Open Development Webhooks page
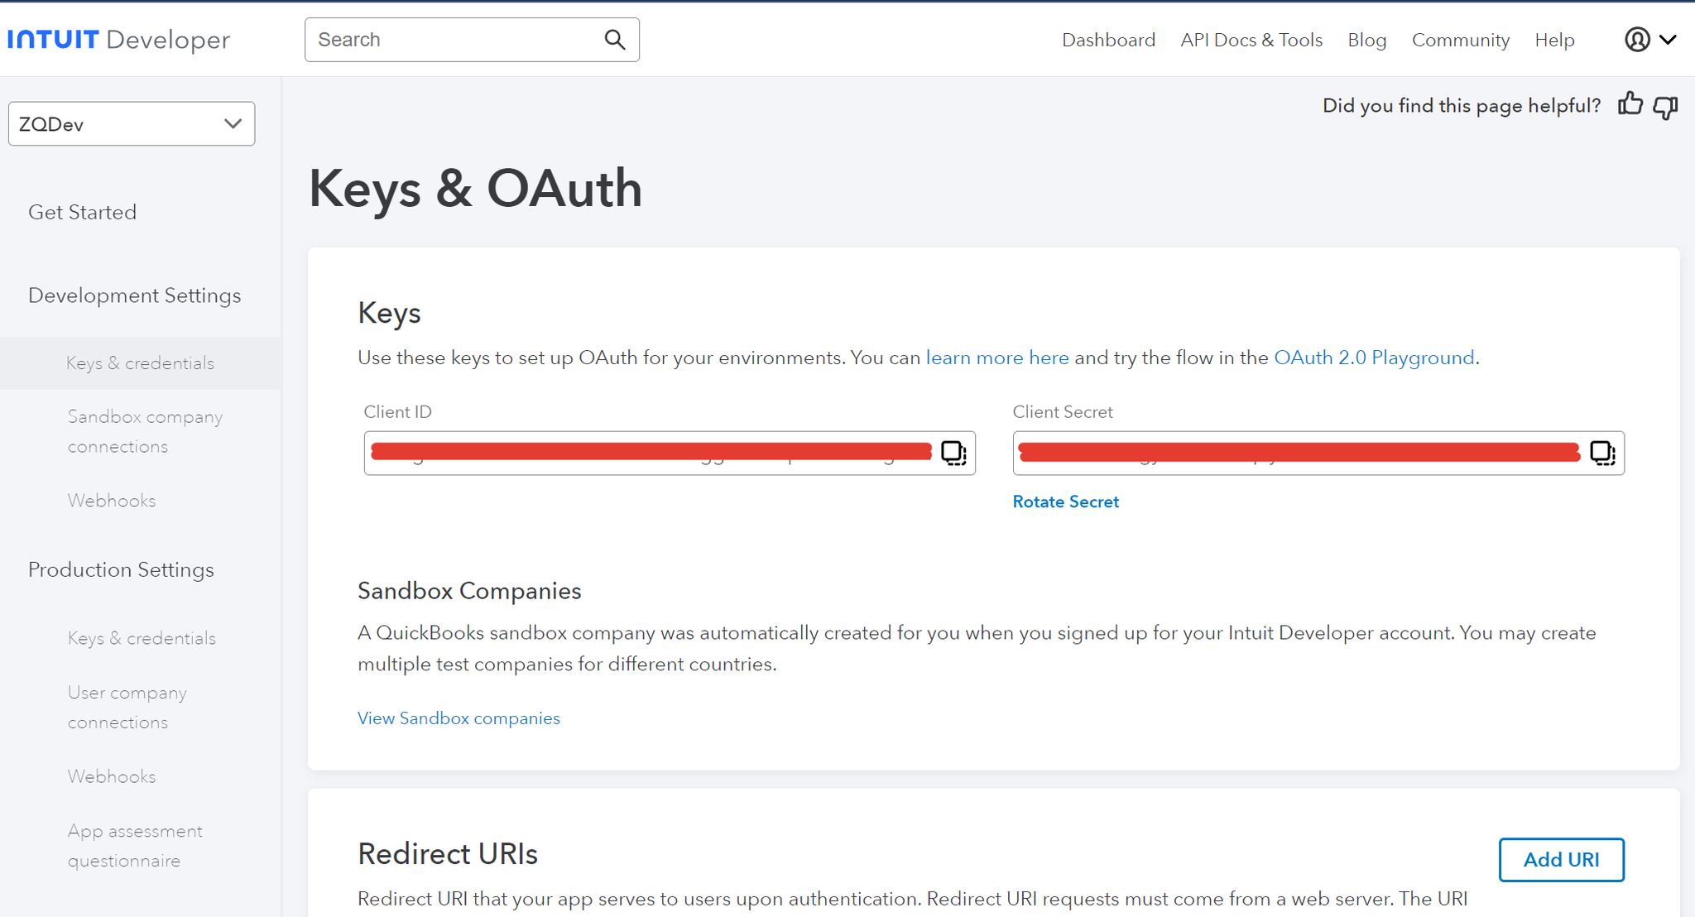1695x917 pixels. point(112,501)
